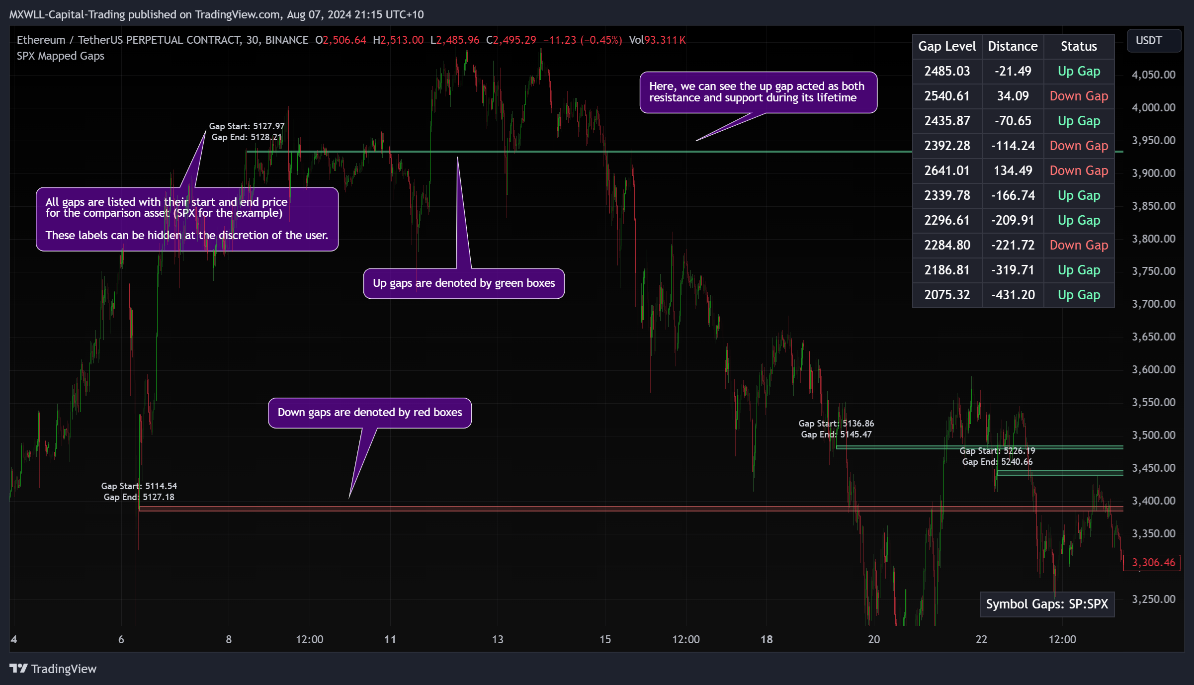Click the 2296.61 gap level cell

[947, 220]
